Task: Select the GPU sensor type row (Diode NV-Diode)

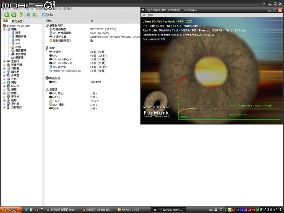Action: [92, 33]
